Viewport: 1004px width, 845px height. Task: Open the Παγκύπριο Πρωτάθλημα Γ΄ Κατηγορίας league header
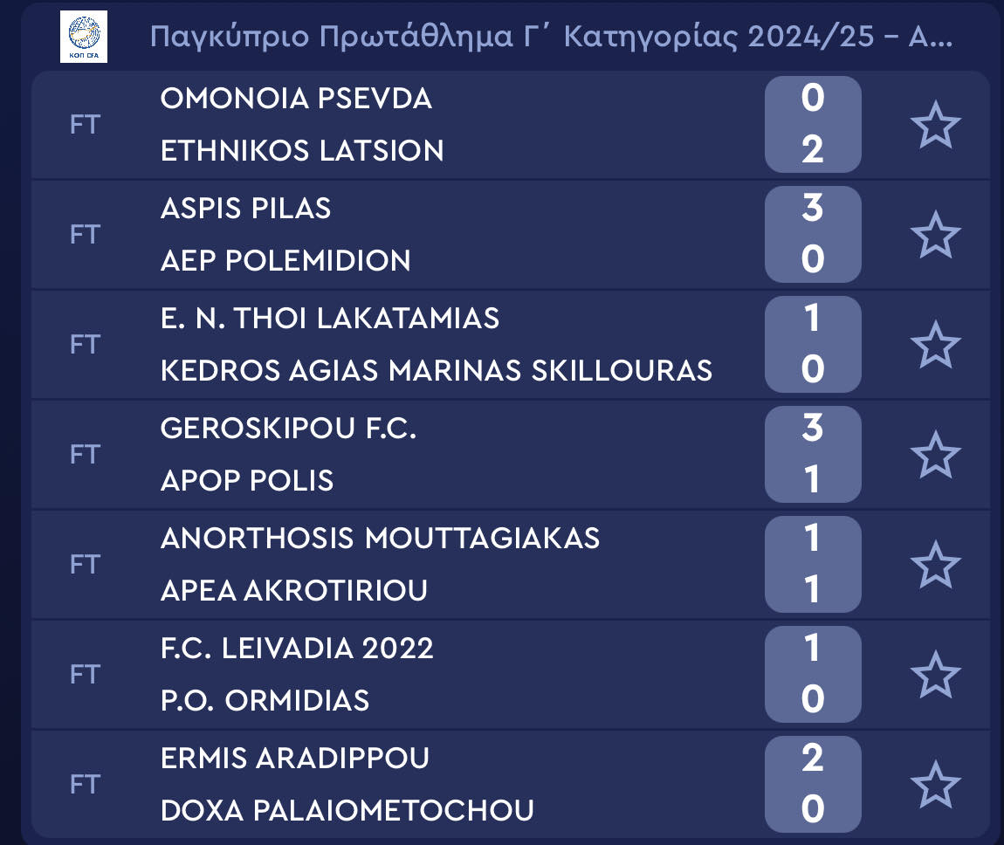pos(551,37)
